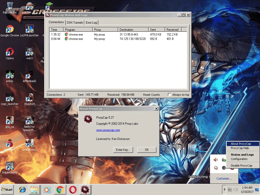Viewport: 260px width, 195px height.
Task: Collapse hidden tray icons arrow
Action: point(224,189)
